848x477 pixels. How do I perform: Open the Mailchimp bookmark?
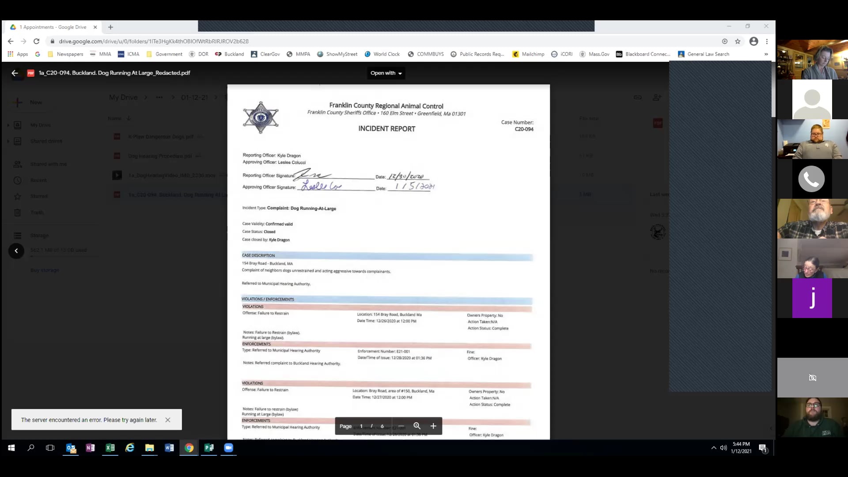(528, 54)
